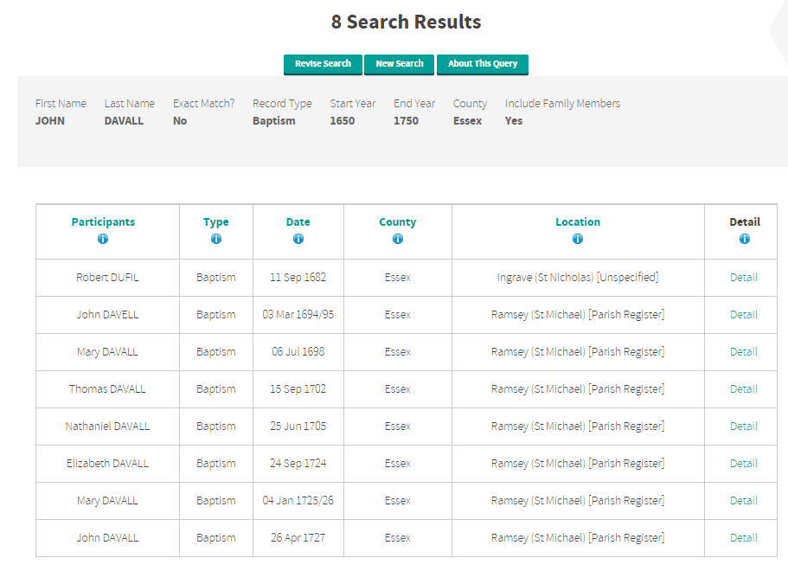Open About This Query
The image size is (788, 571).
(483, 64)
